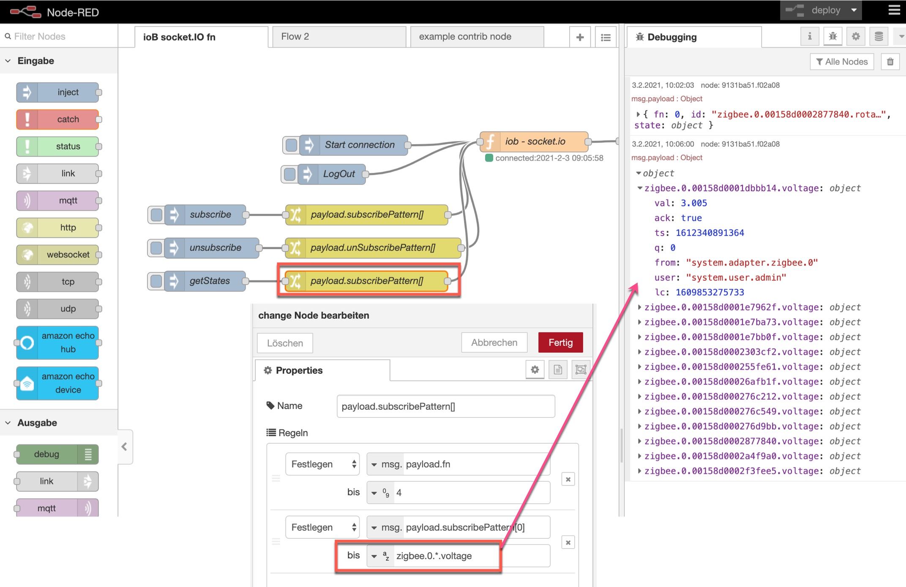The width and height of the screenshot is (906, 587).
Task: Click the deploy button
Action: (x=814, y=10)
